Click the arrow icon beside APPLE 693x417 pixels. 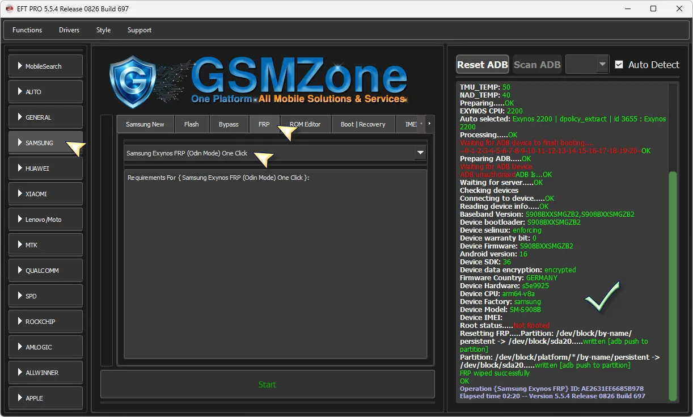pyautogui.click(x=20, y=398)
